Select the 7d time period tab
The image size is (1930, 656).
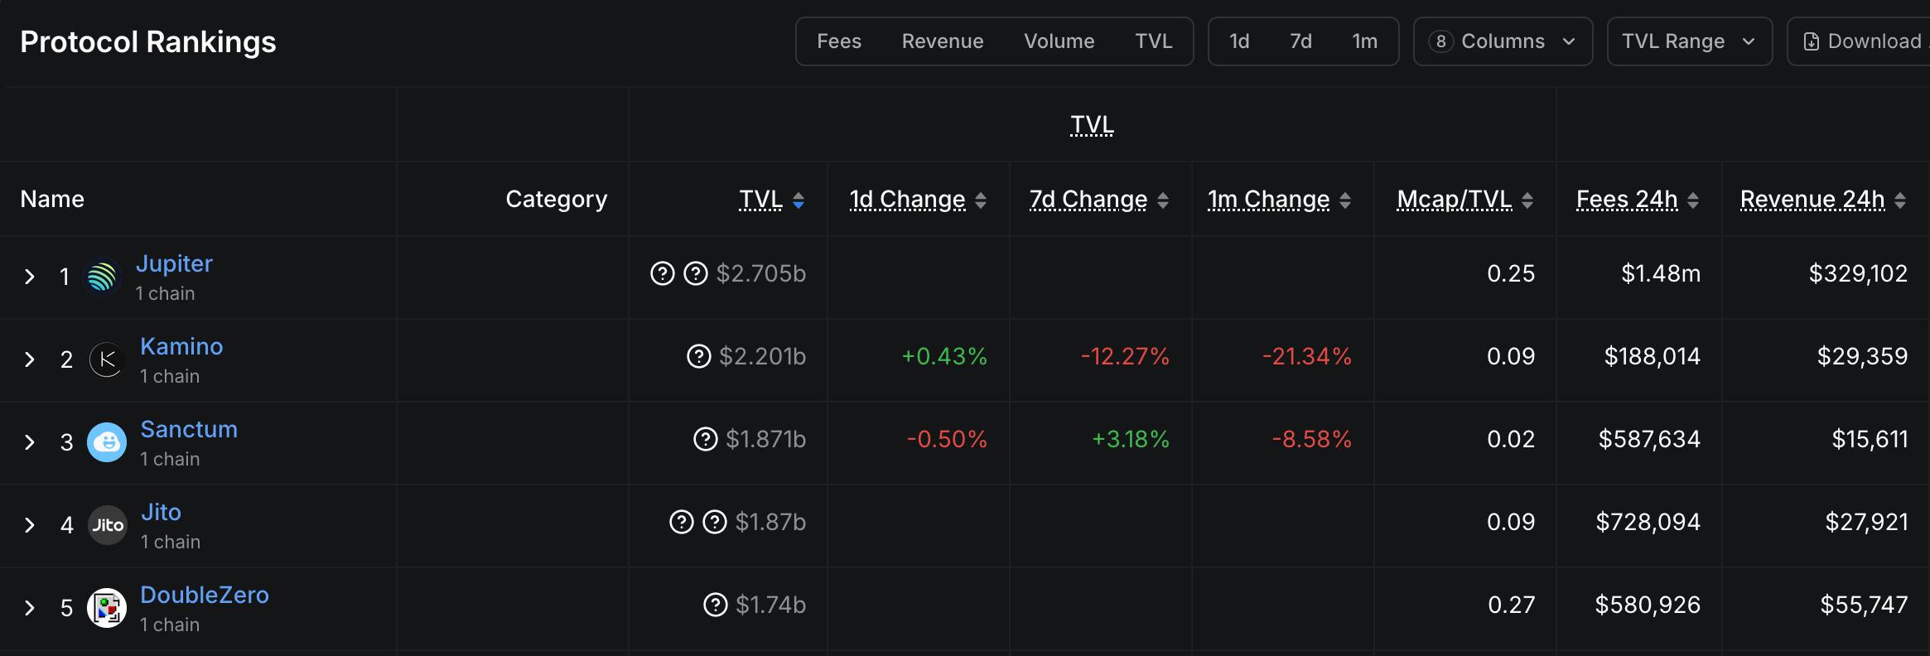tap(1300, 41)
